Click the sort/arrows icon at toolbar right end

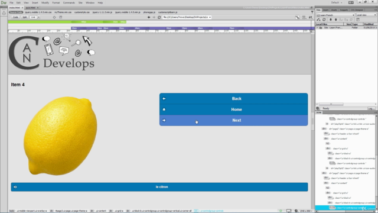tap(311, 17)
